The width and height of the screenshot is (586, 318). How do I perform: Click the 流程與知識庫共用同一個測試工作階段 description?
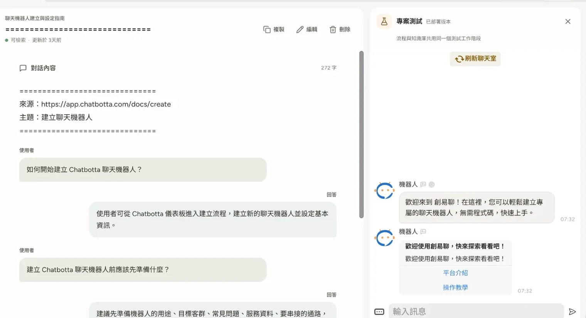click(x=438, y=38)
